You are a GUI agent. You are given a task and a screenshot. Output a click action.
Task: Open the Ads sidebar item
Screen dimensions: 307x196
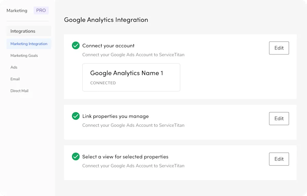(14, 68)
